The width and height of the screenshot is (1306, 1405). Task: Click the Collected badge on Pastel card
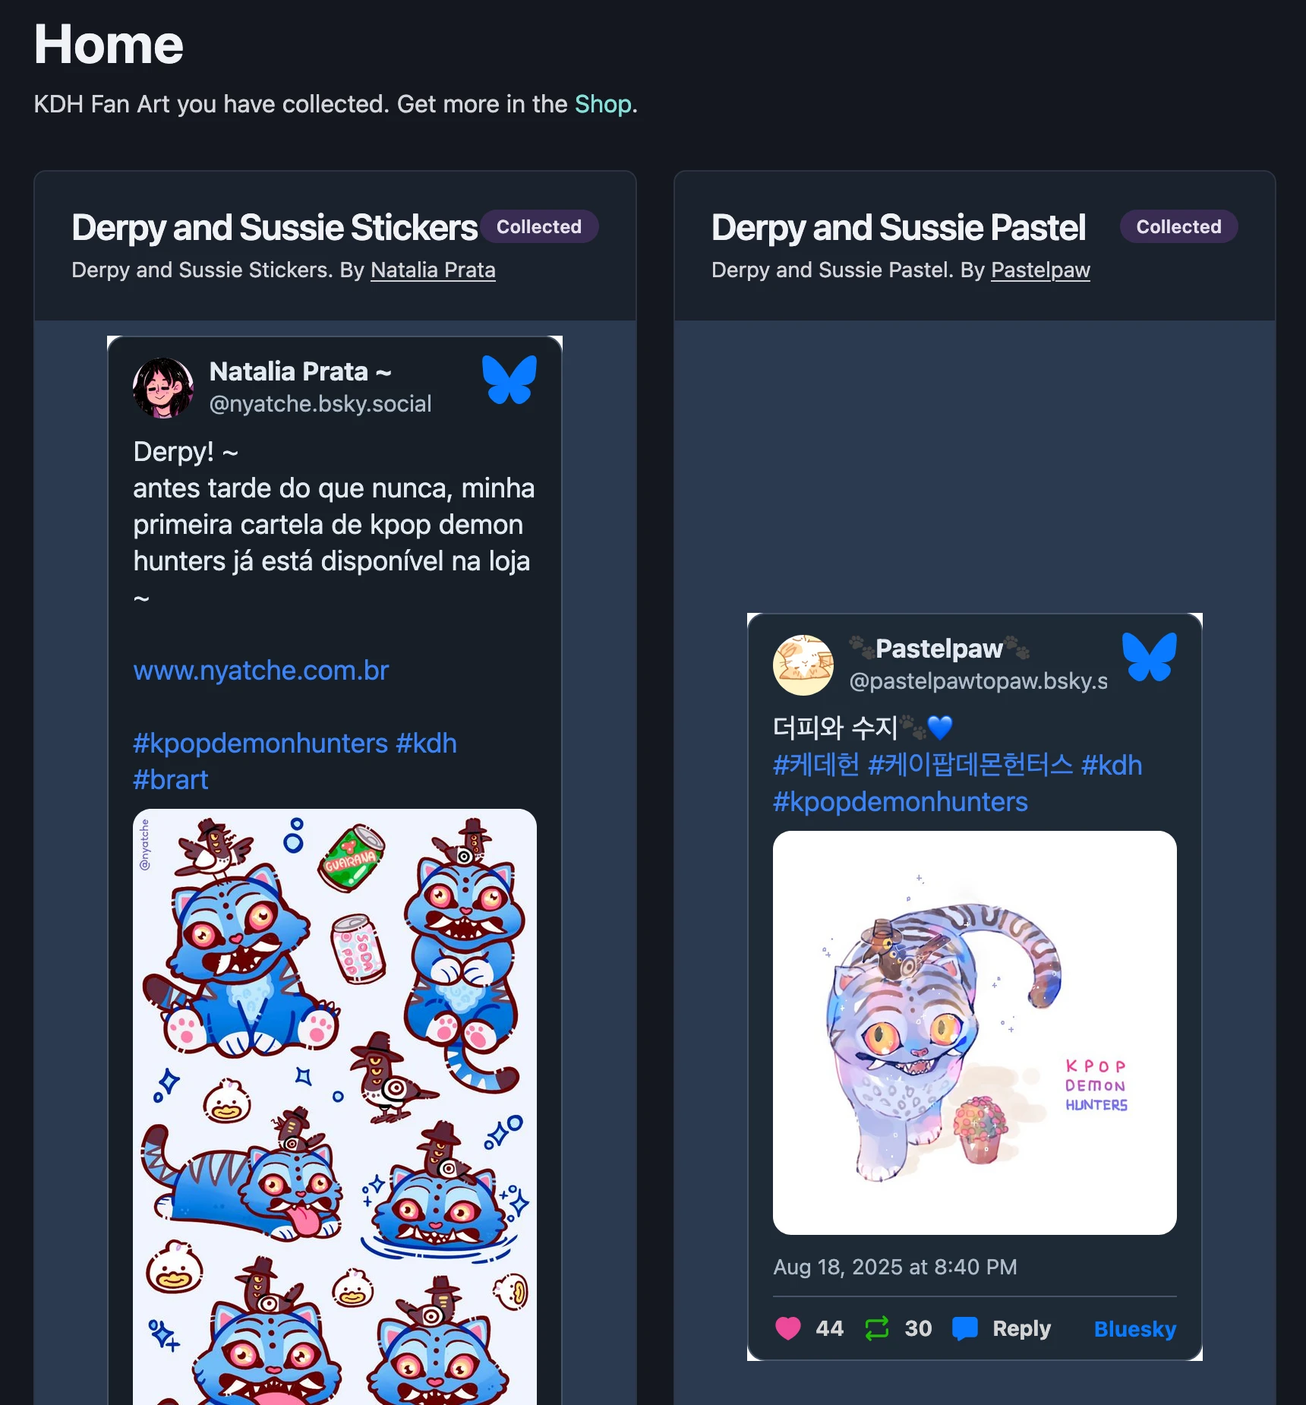click(x=1178, y=227)
